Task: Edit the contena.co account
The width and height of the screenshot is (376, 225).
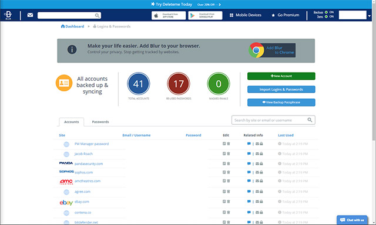Action: tap(224, 212)
